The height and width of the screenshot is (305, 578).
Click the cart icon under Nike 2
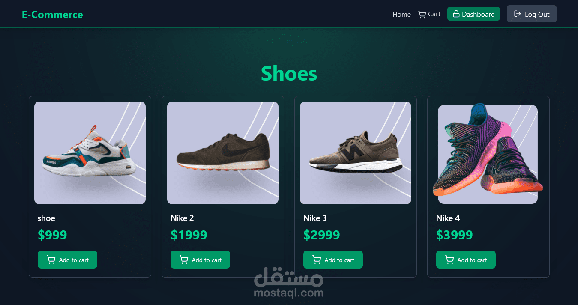pos(184,260)
